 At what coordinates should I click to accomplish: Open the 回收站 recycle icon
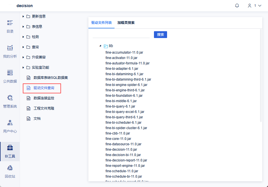(x=10, y=168)
